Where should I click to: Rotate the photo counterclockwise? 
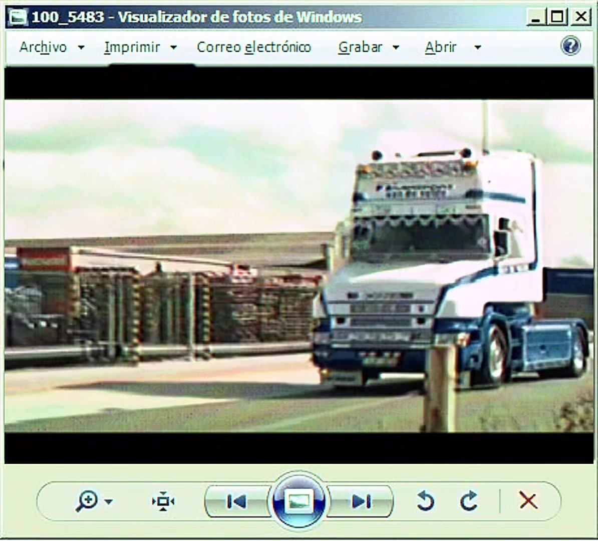[425, 500]
